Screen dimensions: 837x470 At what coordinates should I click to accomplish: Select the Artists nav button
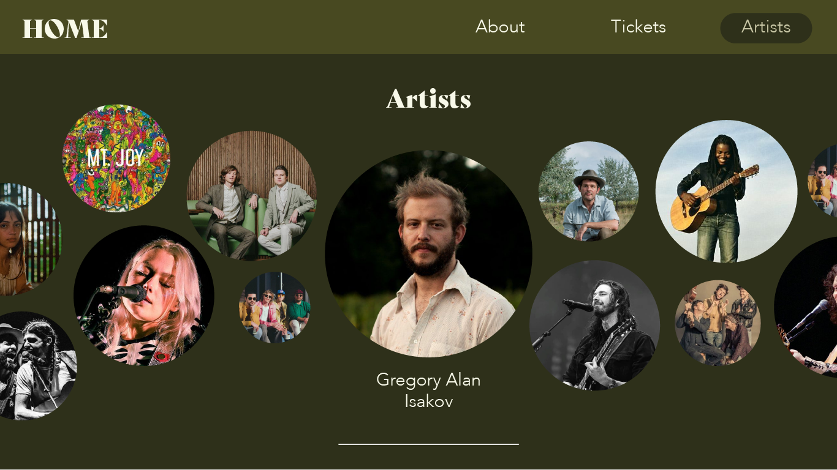click(766, 28)
